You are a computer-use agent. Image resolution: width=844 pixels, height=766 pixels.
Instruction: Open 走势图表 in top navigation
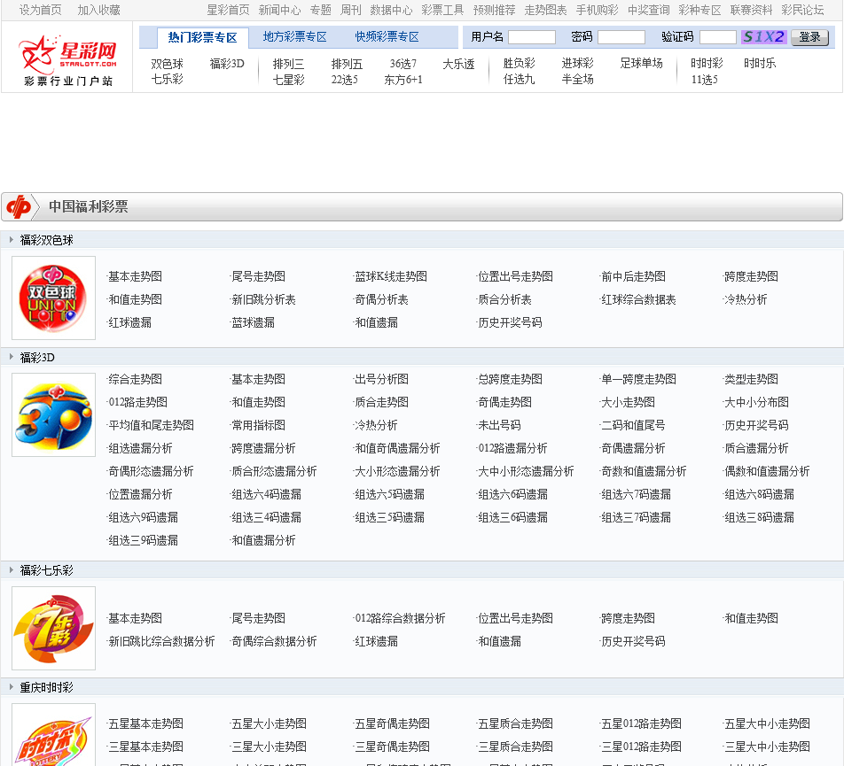545,11
